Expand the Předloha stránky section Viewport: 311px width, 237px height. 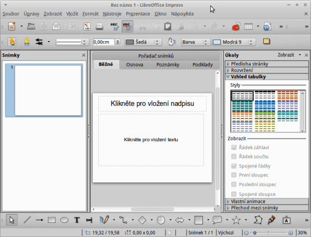(x=267, y=63)
